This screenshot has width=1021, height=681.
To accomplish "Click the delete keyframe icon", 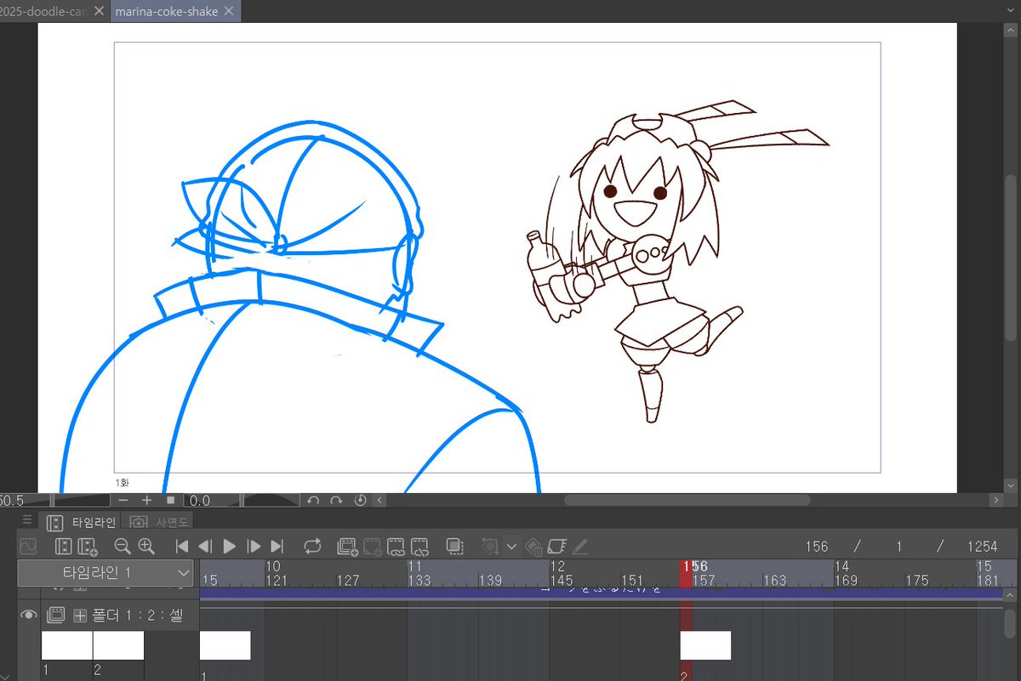I will click(533, 547).
